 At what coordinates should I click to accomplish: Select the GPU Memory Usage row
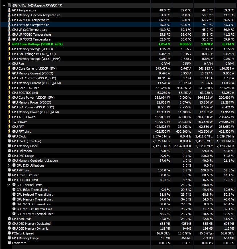(x=118, y=238)
